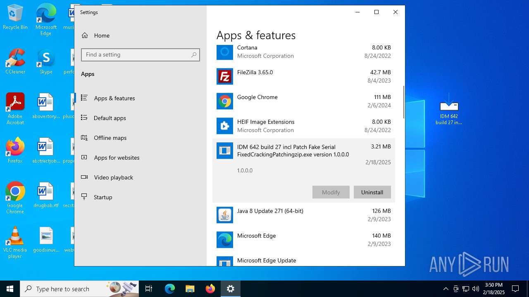Select the goodsinve... image file on desktop
Image resolution: width=529 pixels, height=297 pixels.
(x=46, y=240)
